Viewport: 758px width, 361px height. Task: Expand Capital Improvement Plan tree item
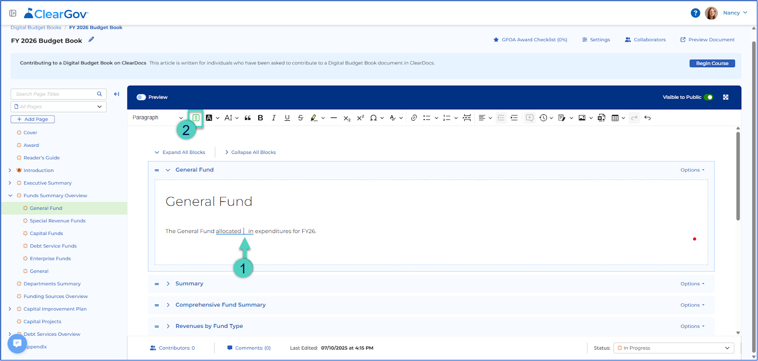(x=10, y=309)
